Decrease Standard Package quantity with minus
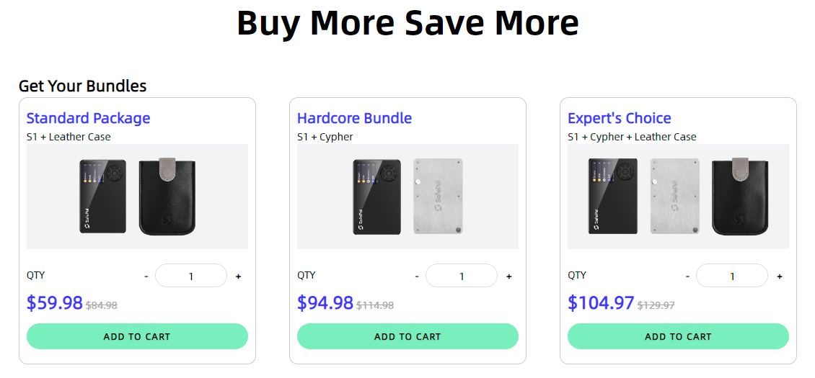815x378 pixels. pyautogui.click(x=146, y=276)
